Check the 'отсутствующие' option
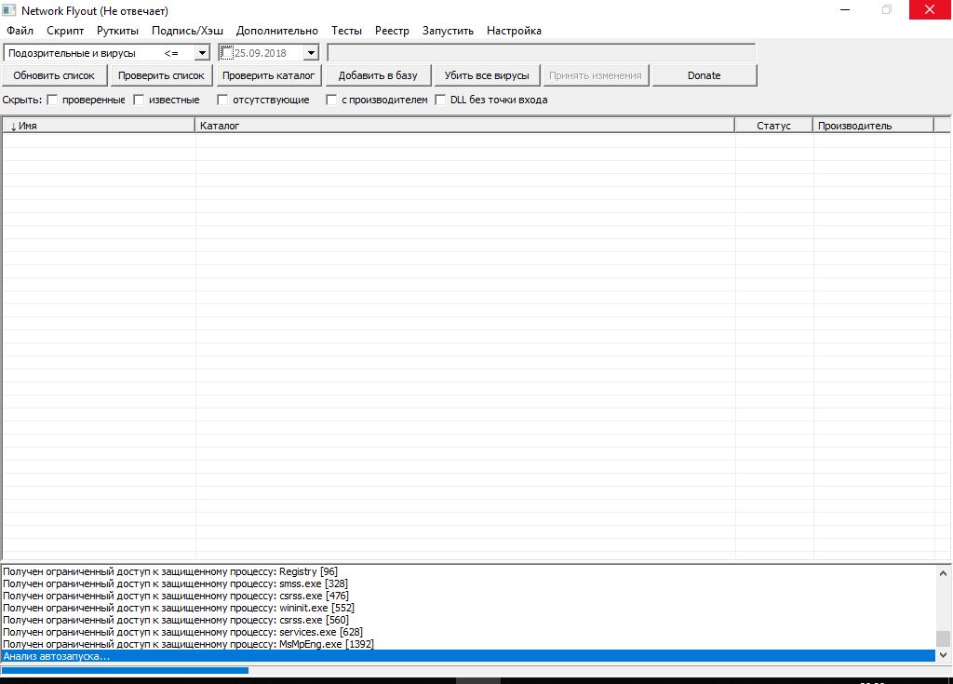 click(x=222, y=100)
